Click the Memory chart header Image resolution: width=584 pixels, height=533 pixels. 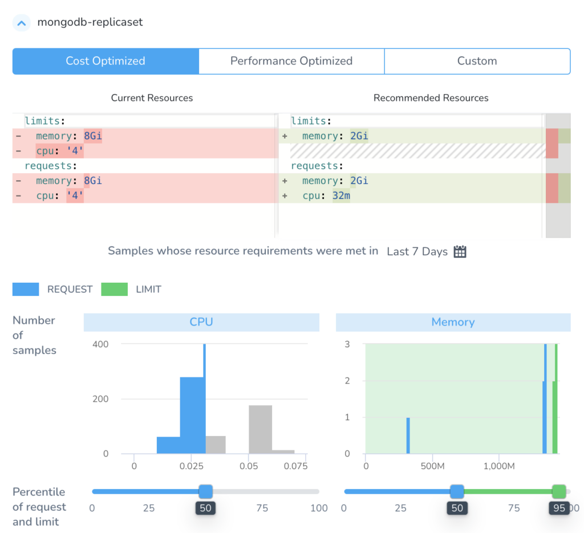(453, 322)
